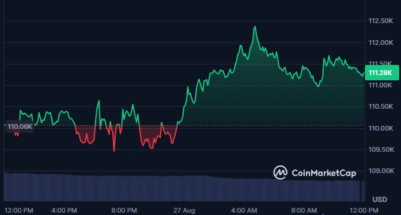Screen dimensions: 401x215
Task: Click the lowest red dip of the price line
Action: coord(114,151)
